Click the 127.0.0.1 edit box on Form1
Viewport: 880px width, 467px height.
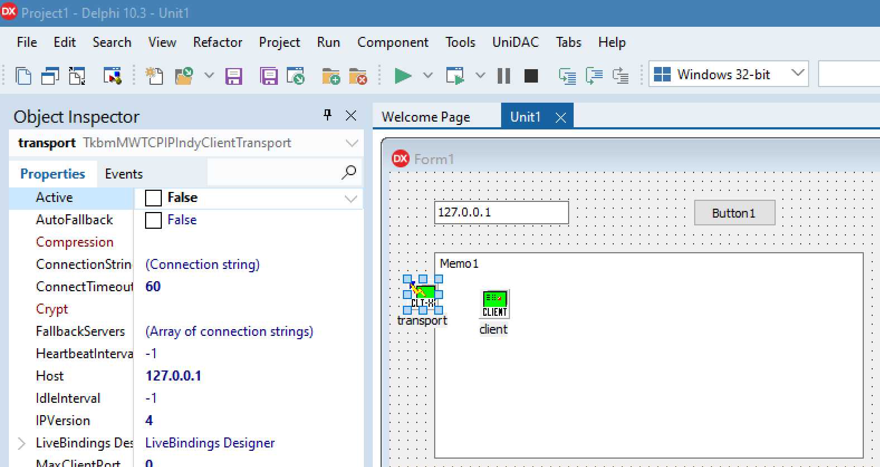coord(502,213)
